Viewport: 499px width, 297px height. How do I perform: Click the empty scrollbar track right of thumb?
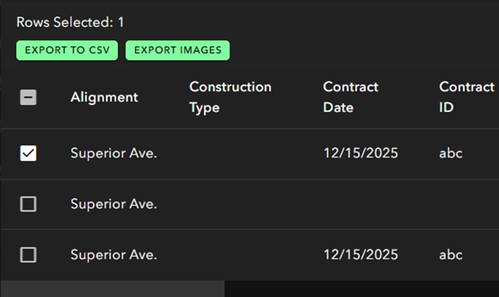pyautogui.click(x=361, y=289)
